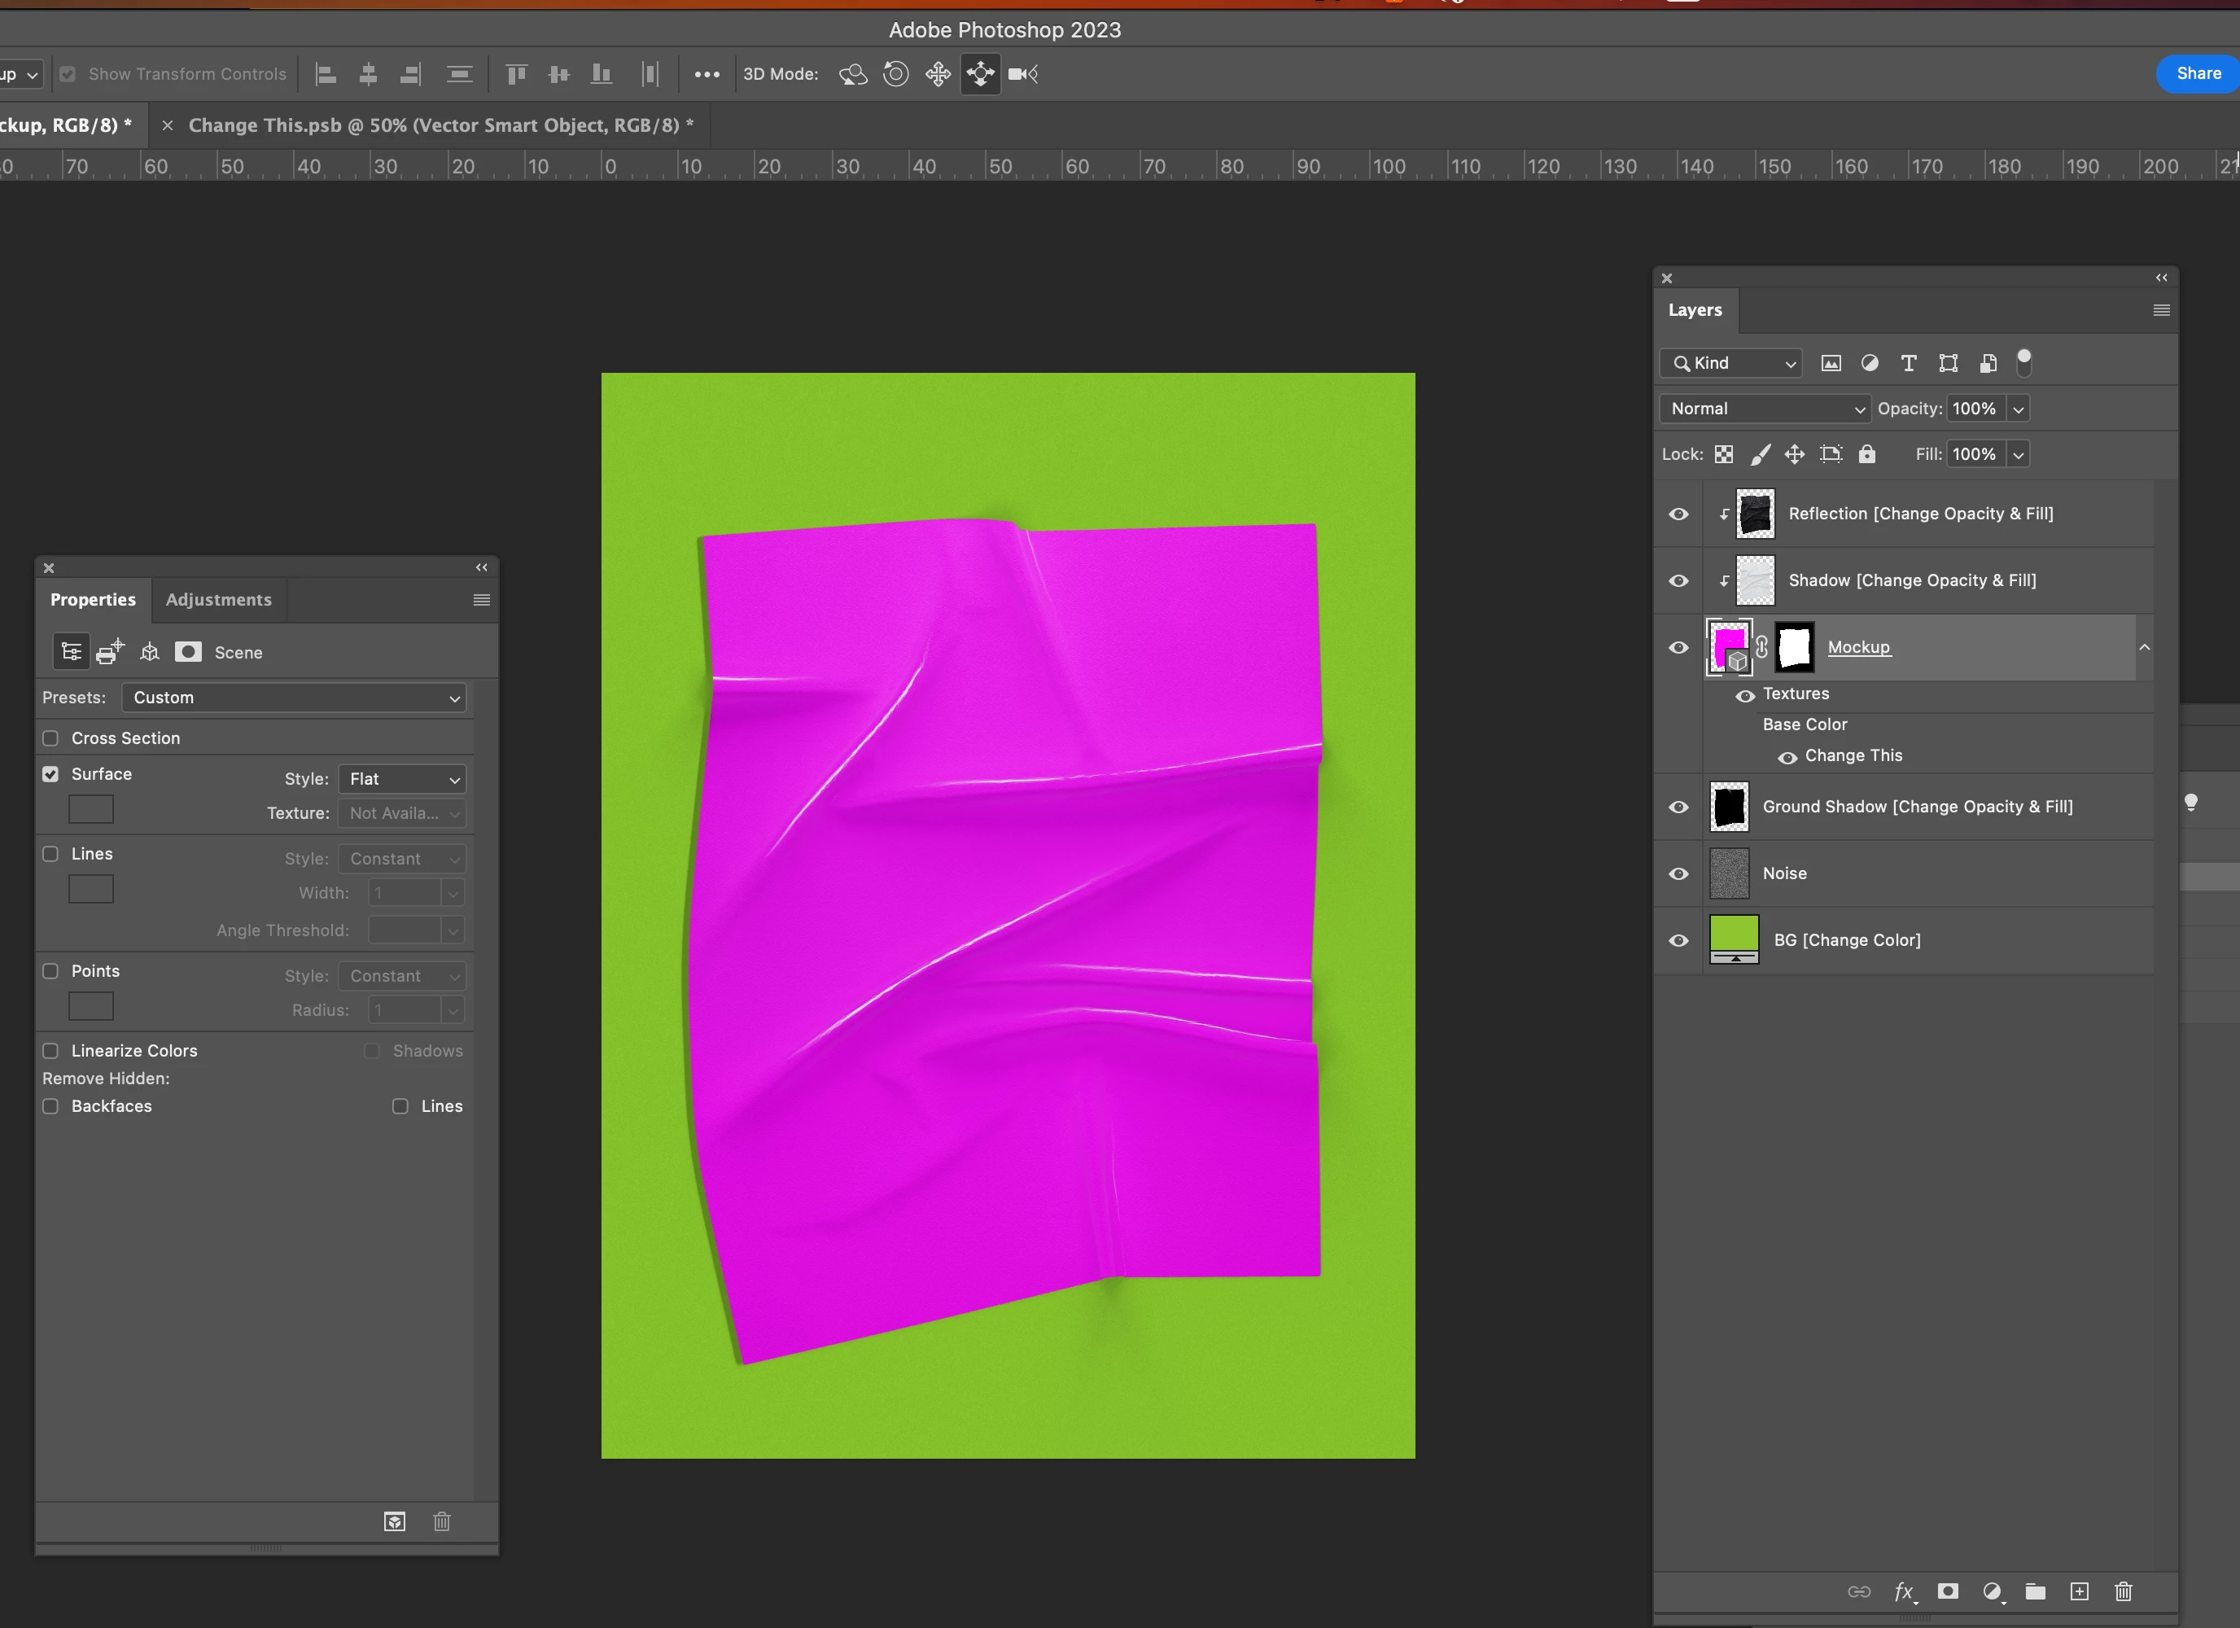Enable the Cross Section checkbox

[x=51, y=738]
